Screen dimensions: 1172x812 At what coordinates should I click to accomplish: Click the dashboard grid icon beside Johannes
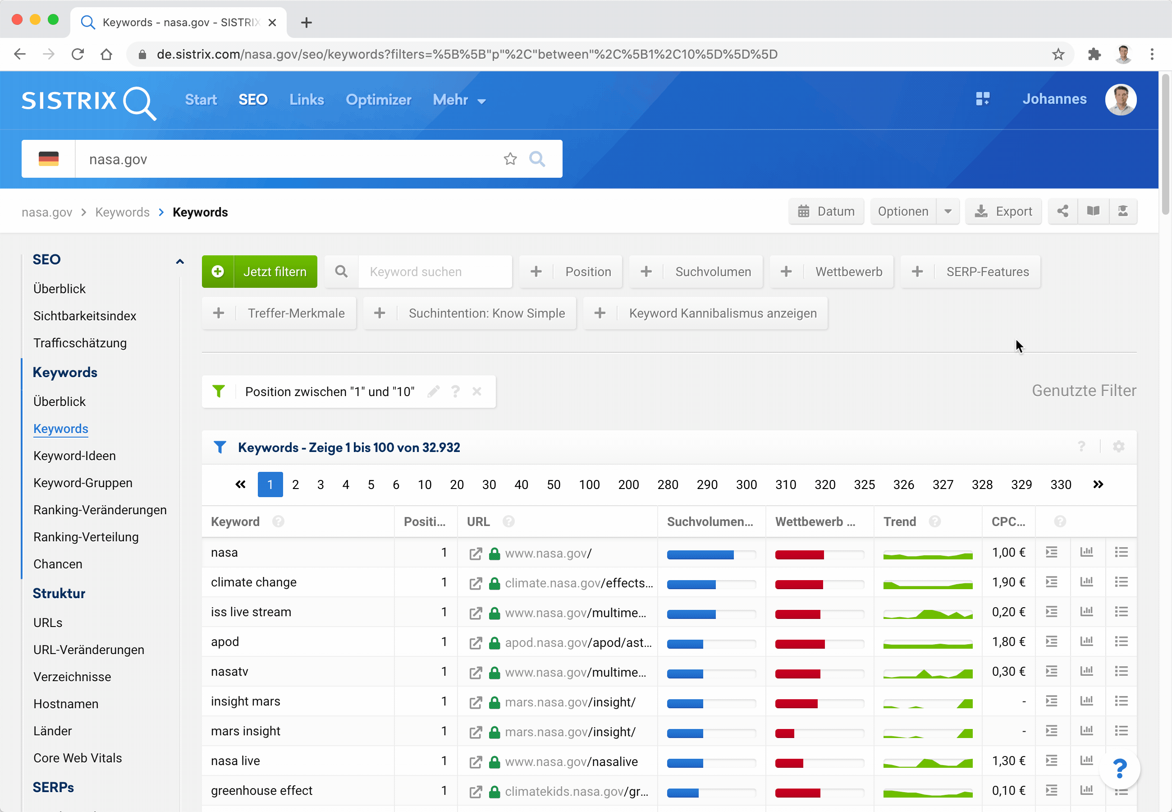click(982, 99)
